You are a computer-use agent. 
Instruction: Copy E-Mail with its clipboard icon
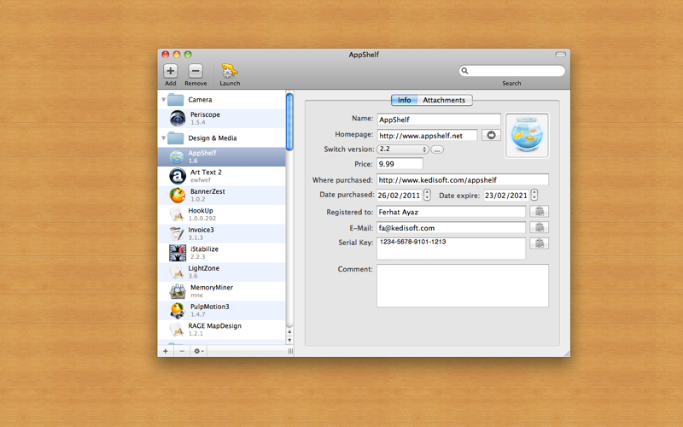click(x=540, y=227)
